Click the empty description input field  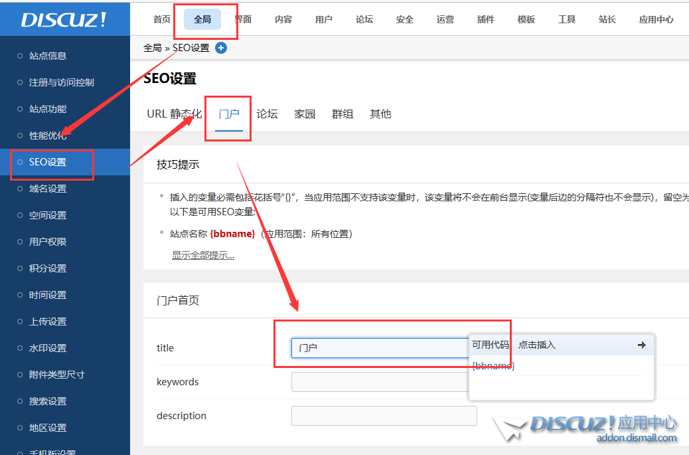click(378, 416)
